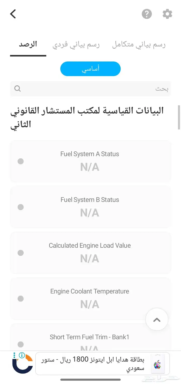
Task: Click the back arrow at top left
Action: click(x=13, y=14)
